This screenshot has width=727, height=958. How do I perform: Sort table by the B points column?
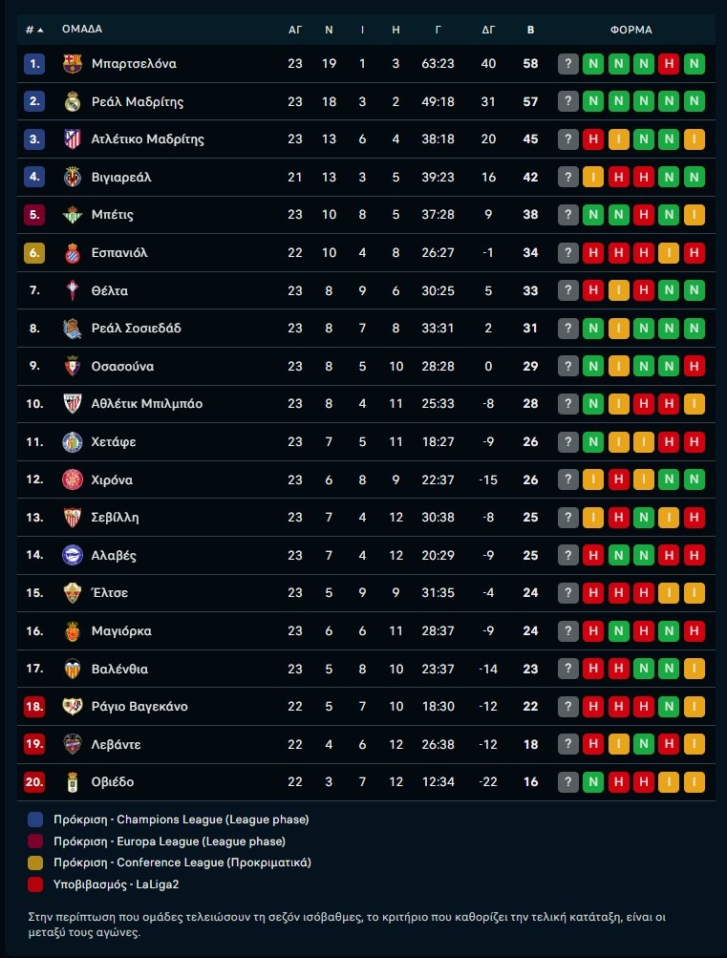531,30
